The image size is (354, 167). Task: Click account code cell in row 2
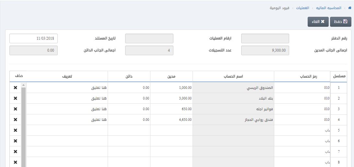(x=302, y=98)
